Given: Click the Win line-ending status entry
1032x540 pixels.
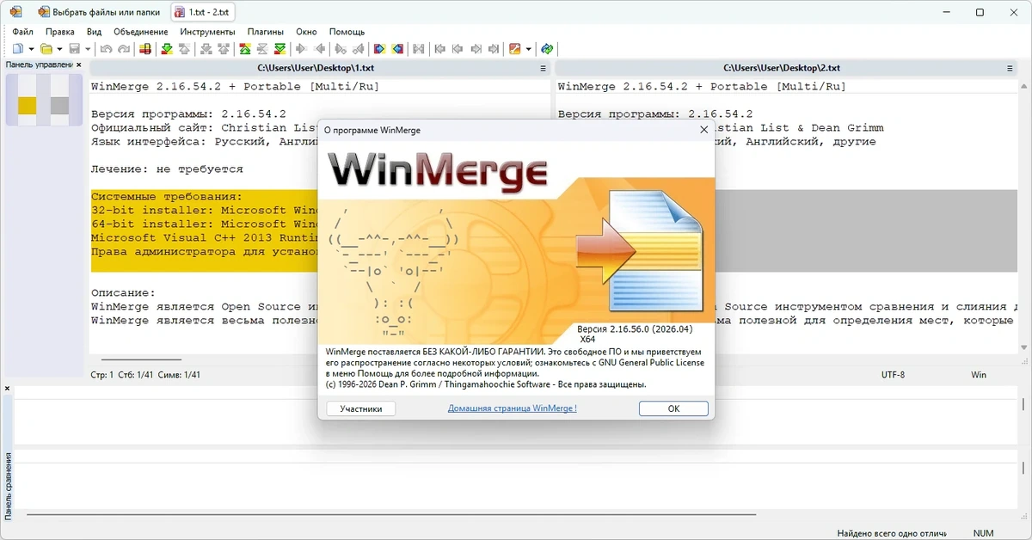Looking at the screenshot, I should click(x=979, y=375).
